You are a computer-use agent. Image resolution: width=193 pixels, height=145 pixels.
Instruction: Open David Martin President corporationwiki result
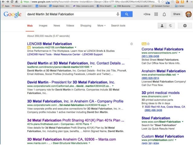(x=71, y=82)
